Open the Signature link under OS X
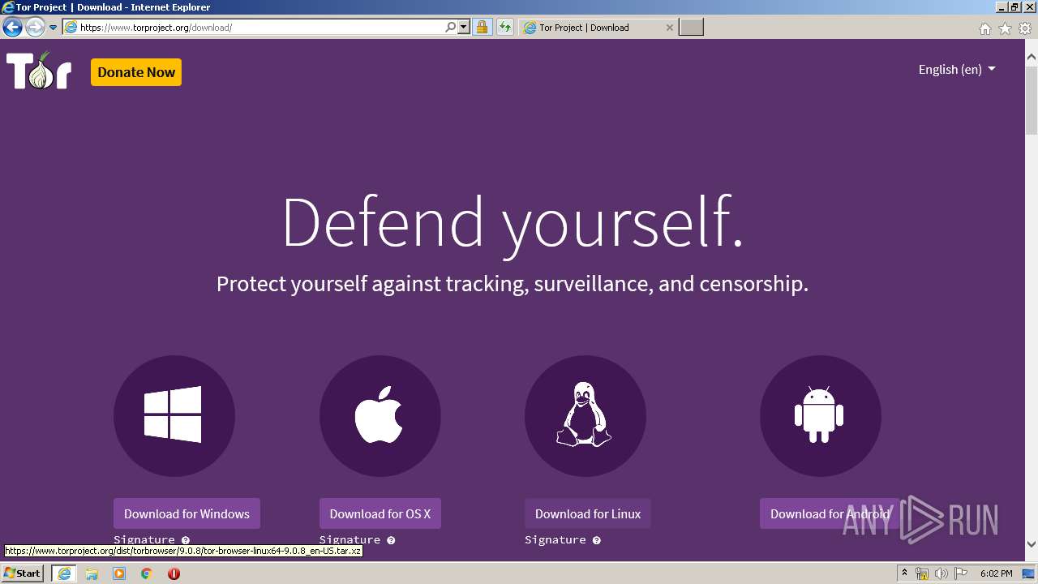The height and width of the screenshot is (584, 1038). (350, 539)
